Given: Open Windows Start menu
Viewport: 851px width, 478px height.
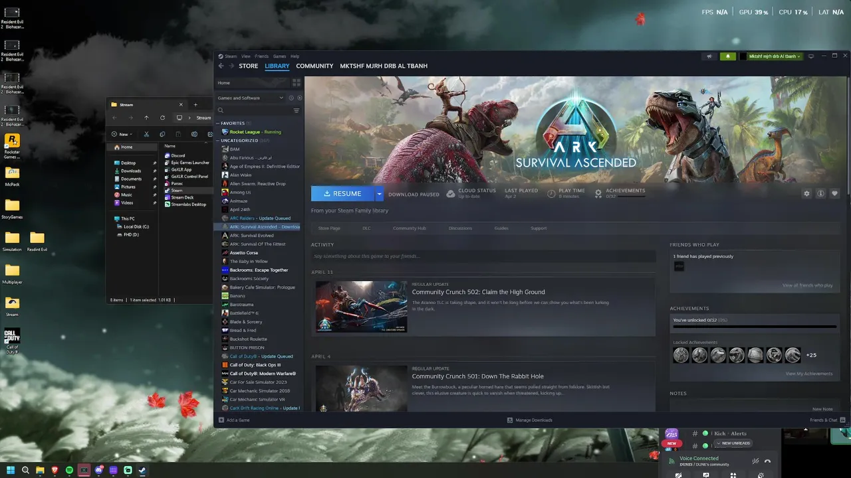Looking at the screenshot, I should coord(11,470).
